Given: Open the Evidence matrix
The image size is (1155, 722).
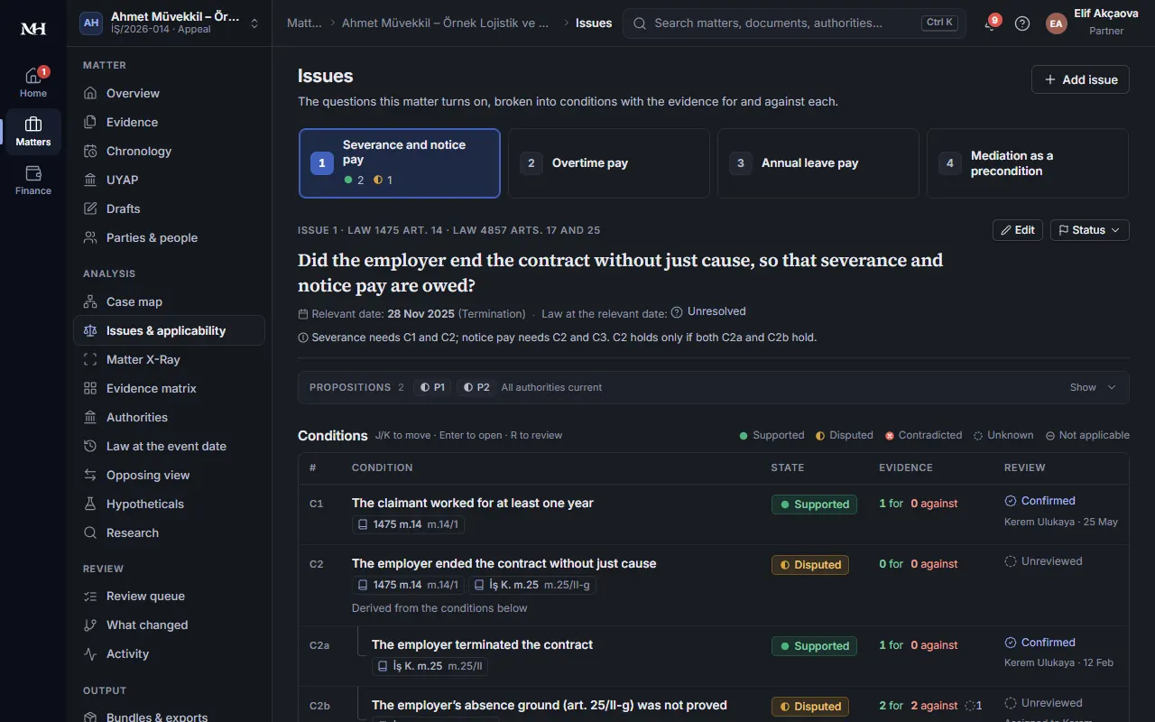Looking at the screenshot, I should point(169,388).
